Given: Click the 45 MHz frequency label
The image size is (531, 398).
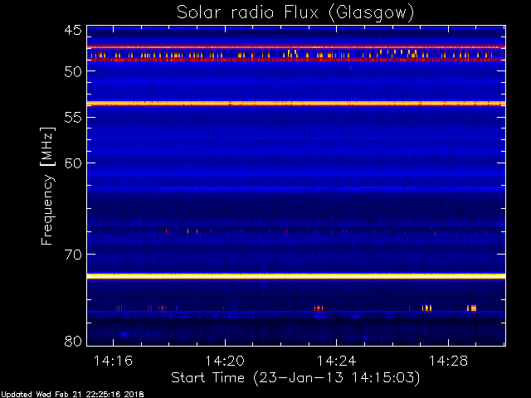Looking at the screenshot, I should (73, 31).
